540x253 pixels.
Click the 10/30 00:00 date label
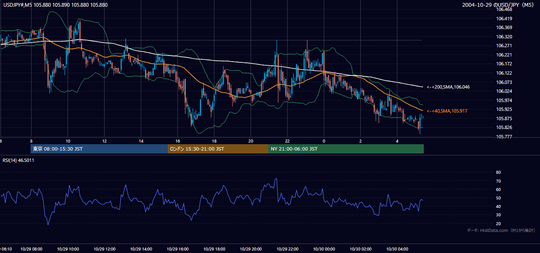coord(324,249)
